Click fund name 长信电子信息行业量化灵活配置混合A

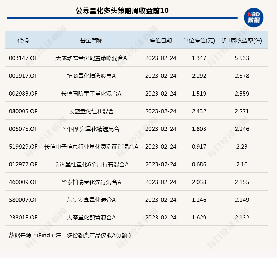pyautogui.click(x=91, y=146)
